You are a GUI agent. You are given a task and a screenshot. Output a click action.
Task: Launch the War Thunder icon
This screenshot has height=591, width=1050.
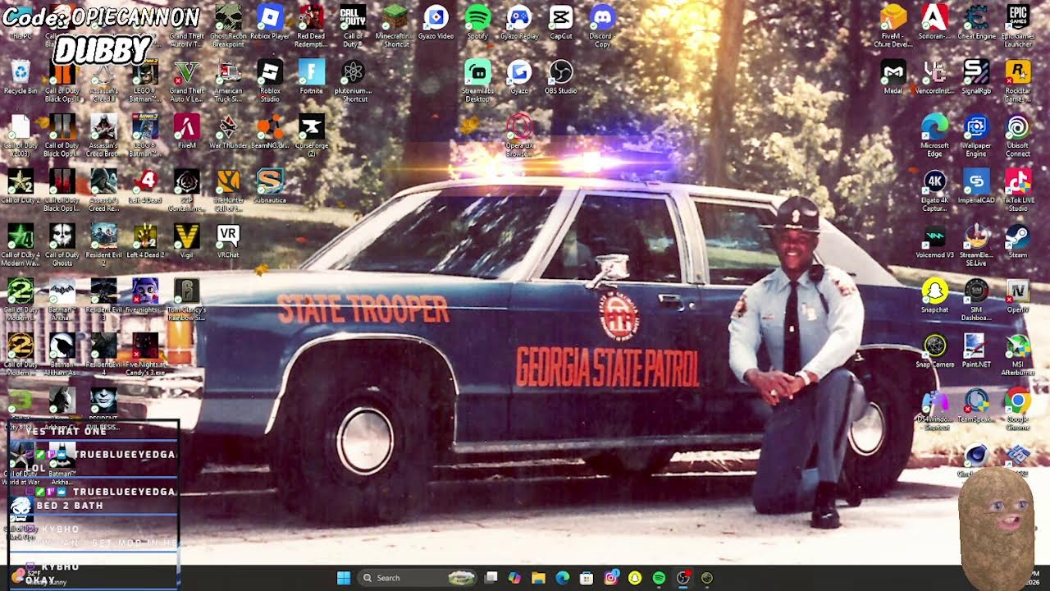point(228,131)
